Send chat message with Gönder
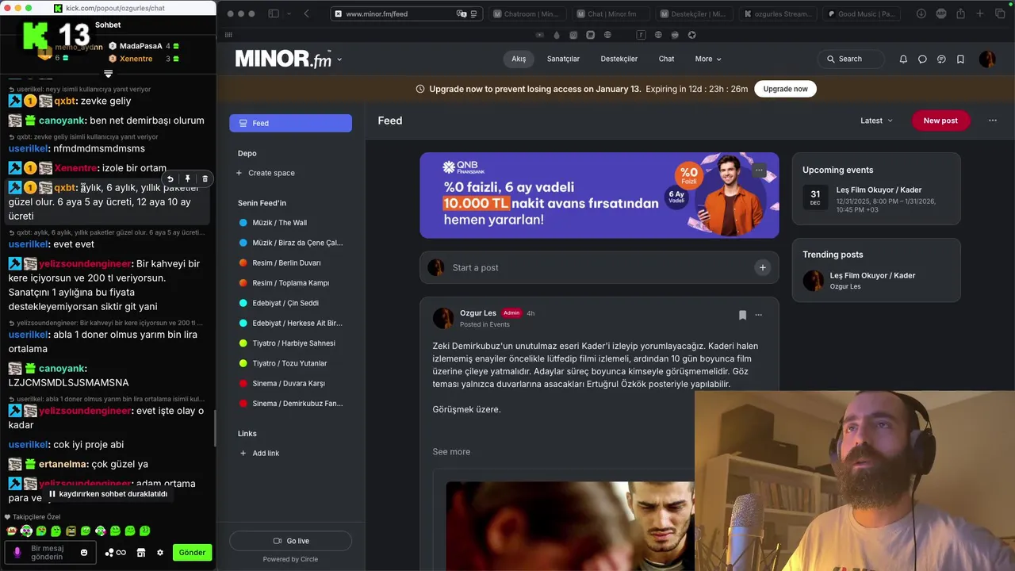 (x=192, y=552)
